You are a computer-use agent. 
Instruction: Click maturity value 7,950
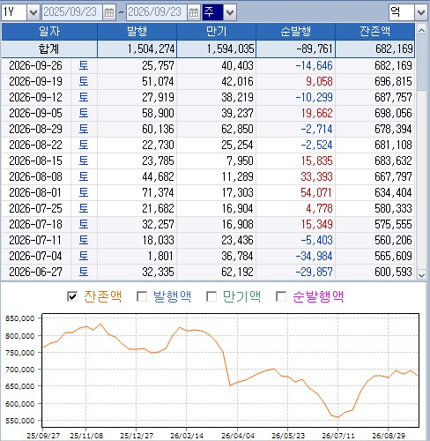(240, 161)
